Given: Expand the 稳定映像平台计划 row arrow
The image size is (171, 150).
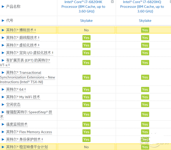Looking at the screenshot, I should [x=3, y=147].
